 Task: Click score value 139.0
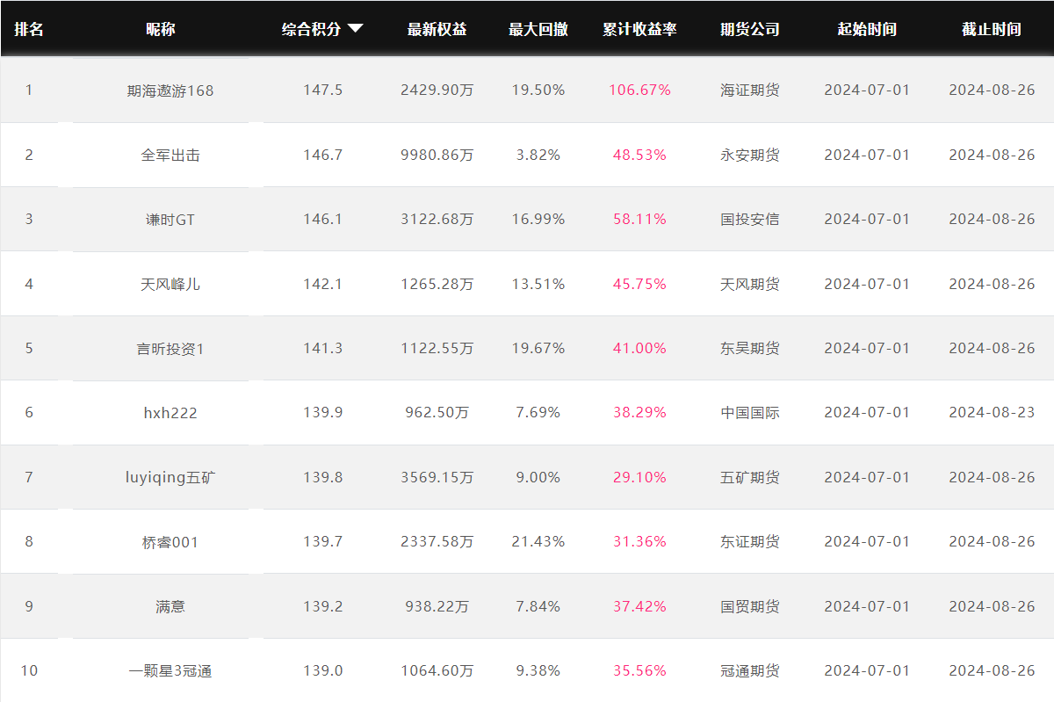[323, 670]
